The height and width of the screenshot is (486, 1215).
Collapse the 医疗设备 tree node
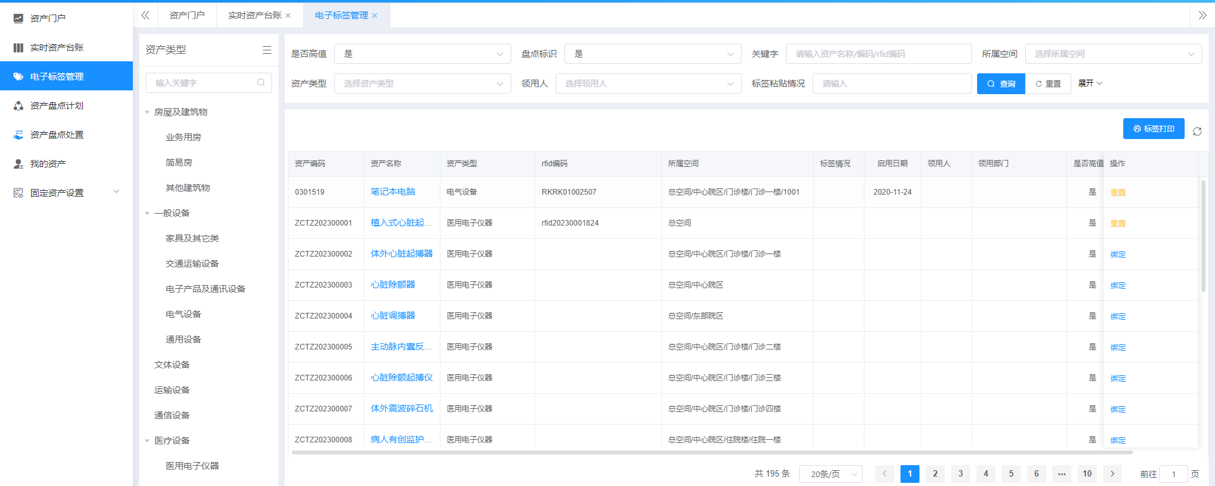[147, 441]
